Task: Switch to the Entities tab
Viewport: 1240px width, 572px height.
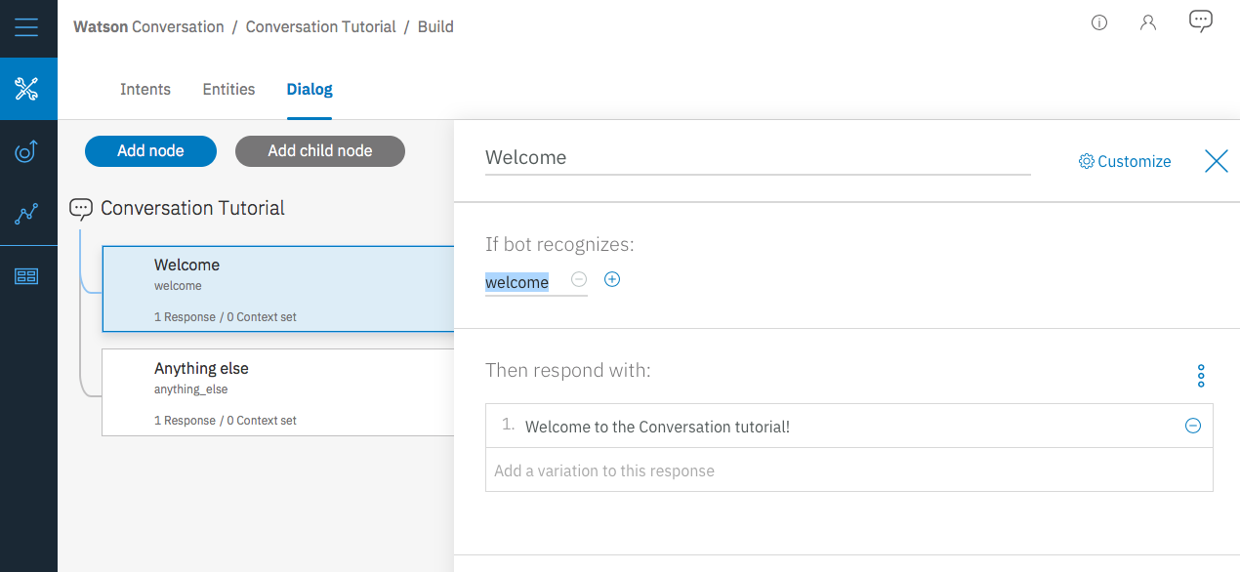Action: (228, 90)
